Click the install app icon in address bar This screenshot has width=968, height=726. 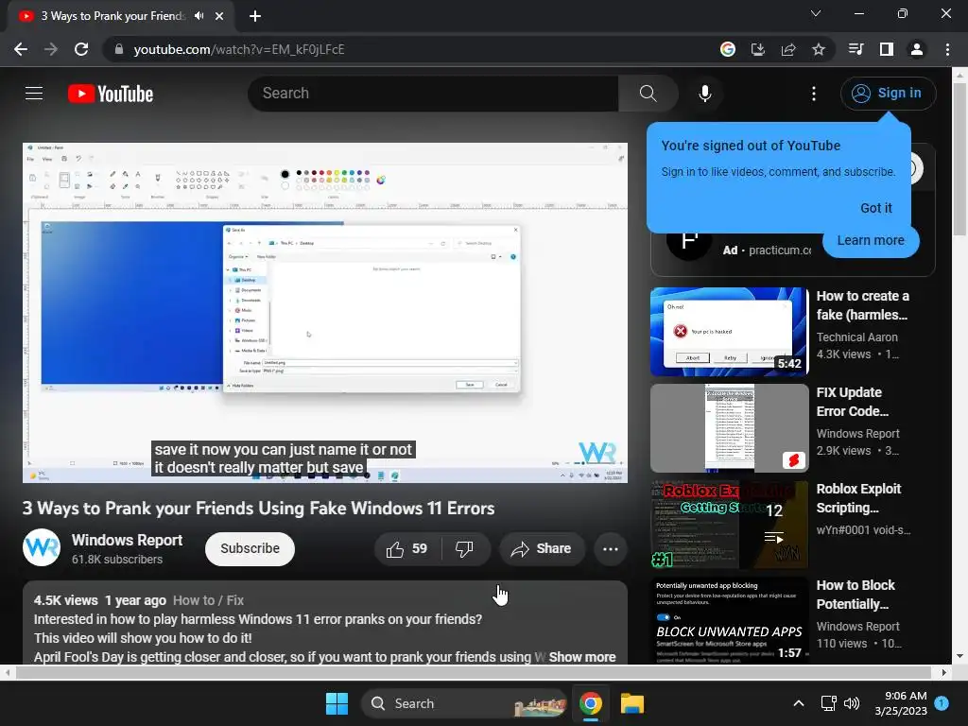758,49
